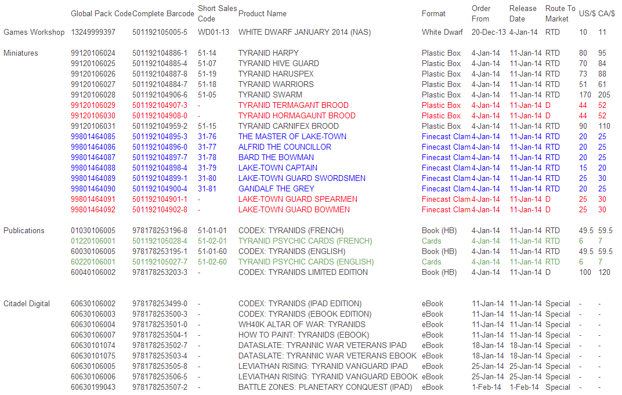
Task: Select the 'Short Sales Code' column header
Action: click(217, 13)
